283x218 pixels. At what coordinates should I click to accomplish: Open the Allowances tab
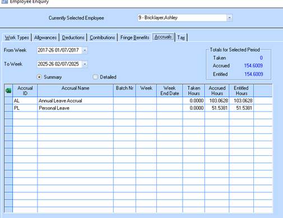(45, 38)
